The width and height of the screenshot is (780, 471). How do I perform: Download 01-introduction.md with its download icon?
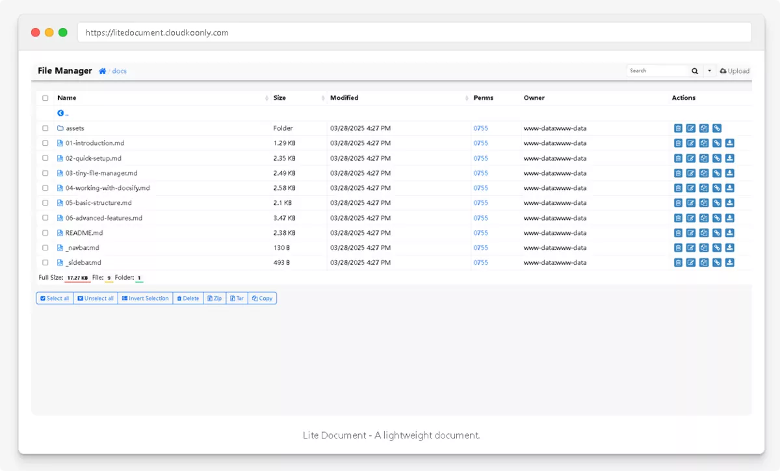point(730,143)
